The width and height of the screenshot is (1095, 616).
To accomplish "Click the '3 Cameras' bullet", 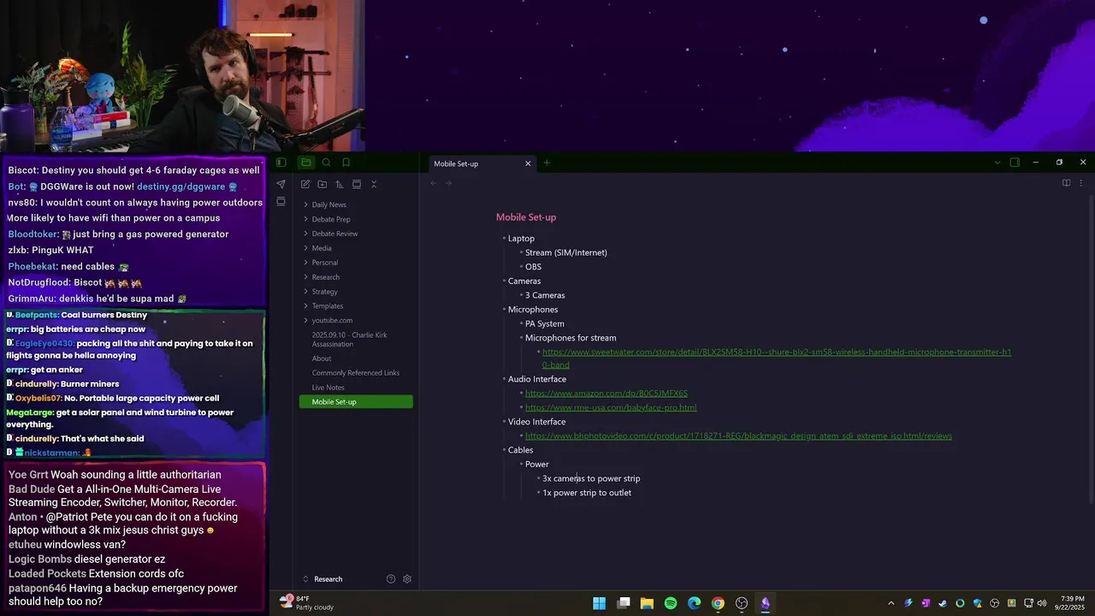I will [x=545, y=295].
